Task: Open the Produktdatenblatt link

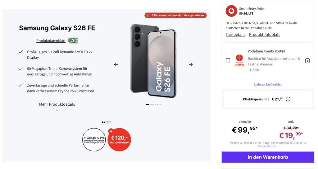Action: coord(51,41)
